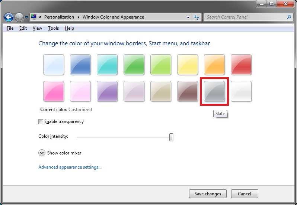Maximize the window
This screenshot has height=205, width=297.
click(272, 4)
